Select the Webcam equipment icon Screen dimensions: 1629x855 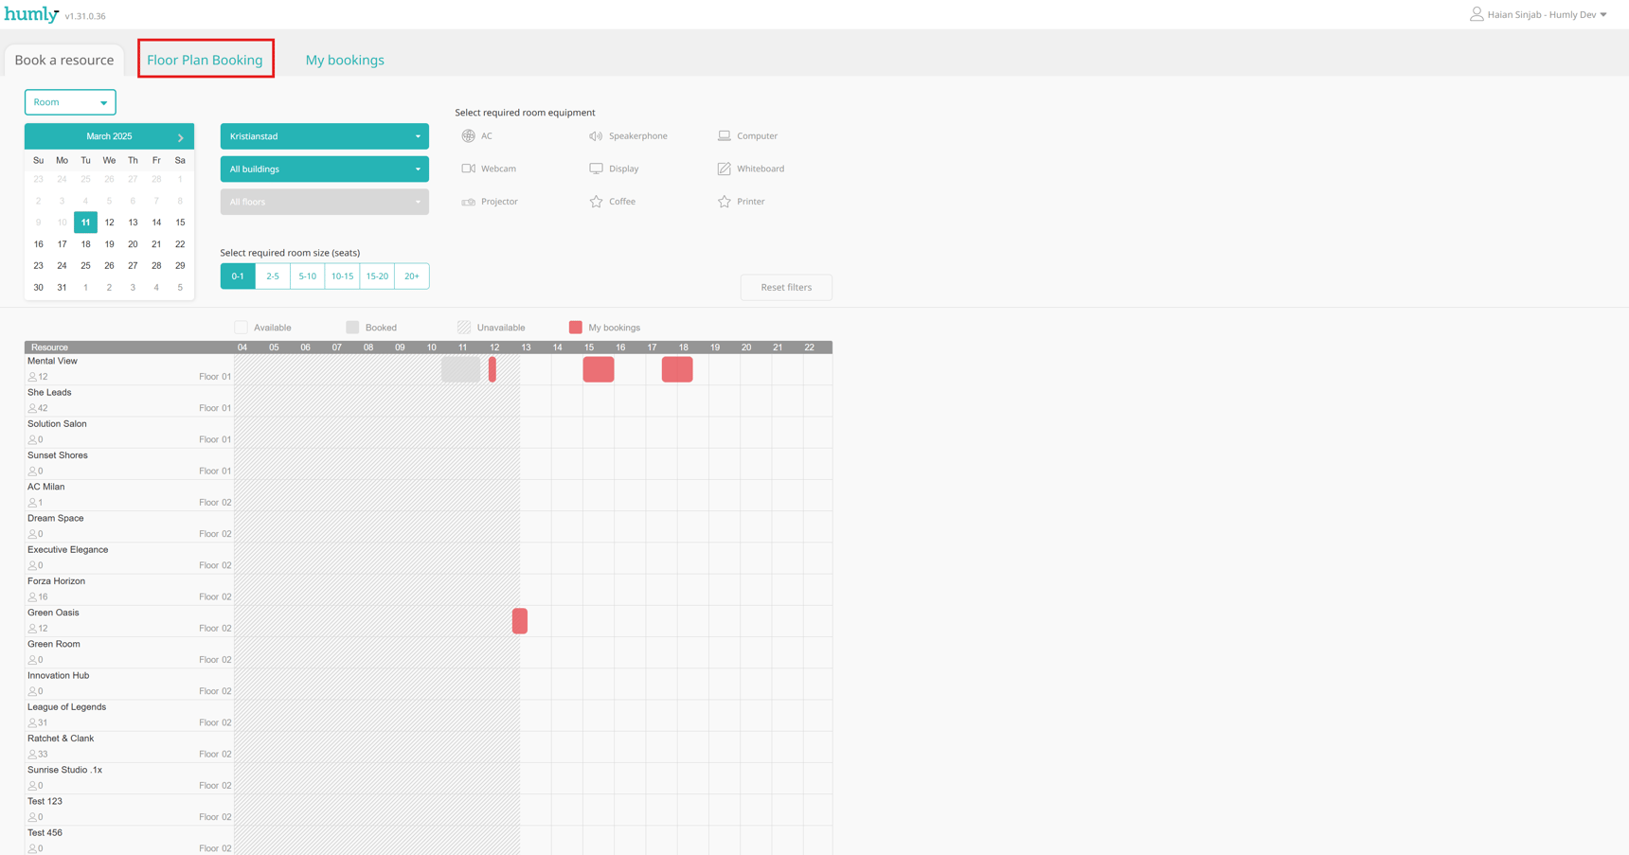(x=468, y=169)
